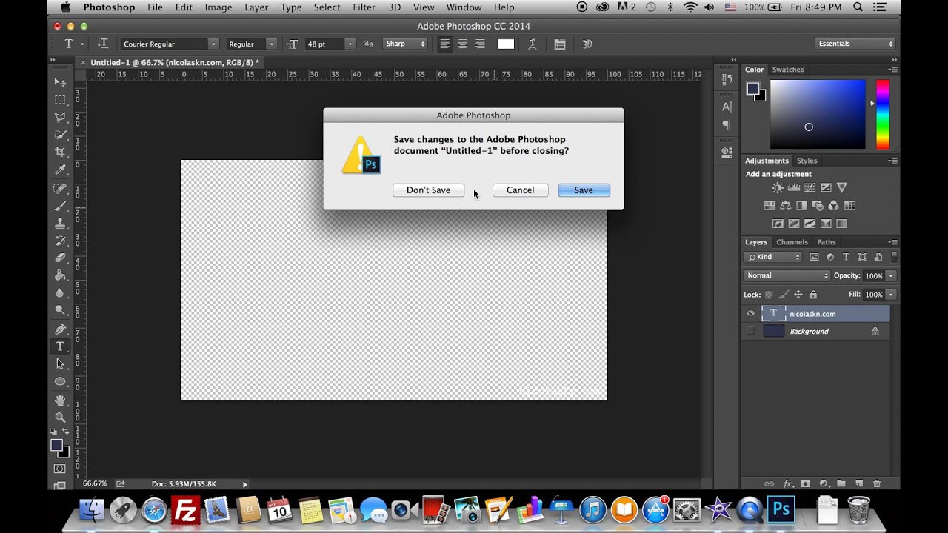Open the Image menu
The height and width of the screenshot is (533, 948).
pyautogui.click(x=218, y=7)
